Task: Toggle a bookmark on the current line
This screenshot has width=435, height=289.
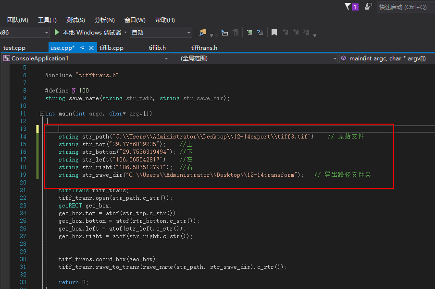Action: click(x=274, y=33)
